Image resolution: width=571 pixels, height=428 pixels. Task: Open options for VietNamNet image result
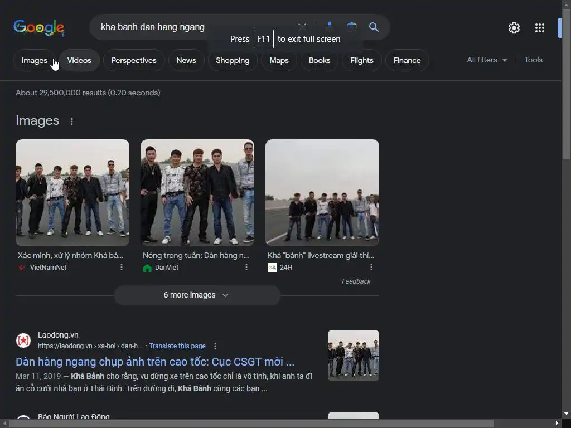[x=121, y=267]
